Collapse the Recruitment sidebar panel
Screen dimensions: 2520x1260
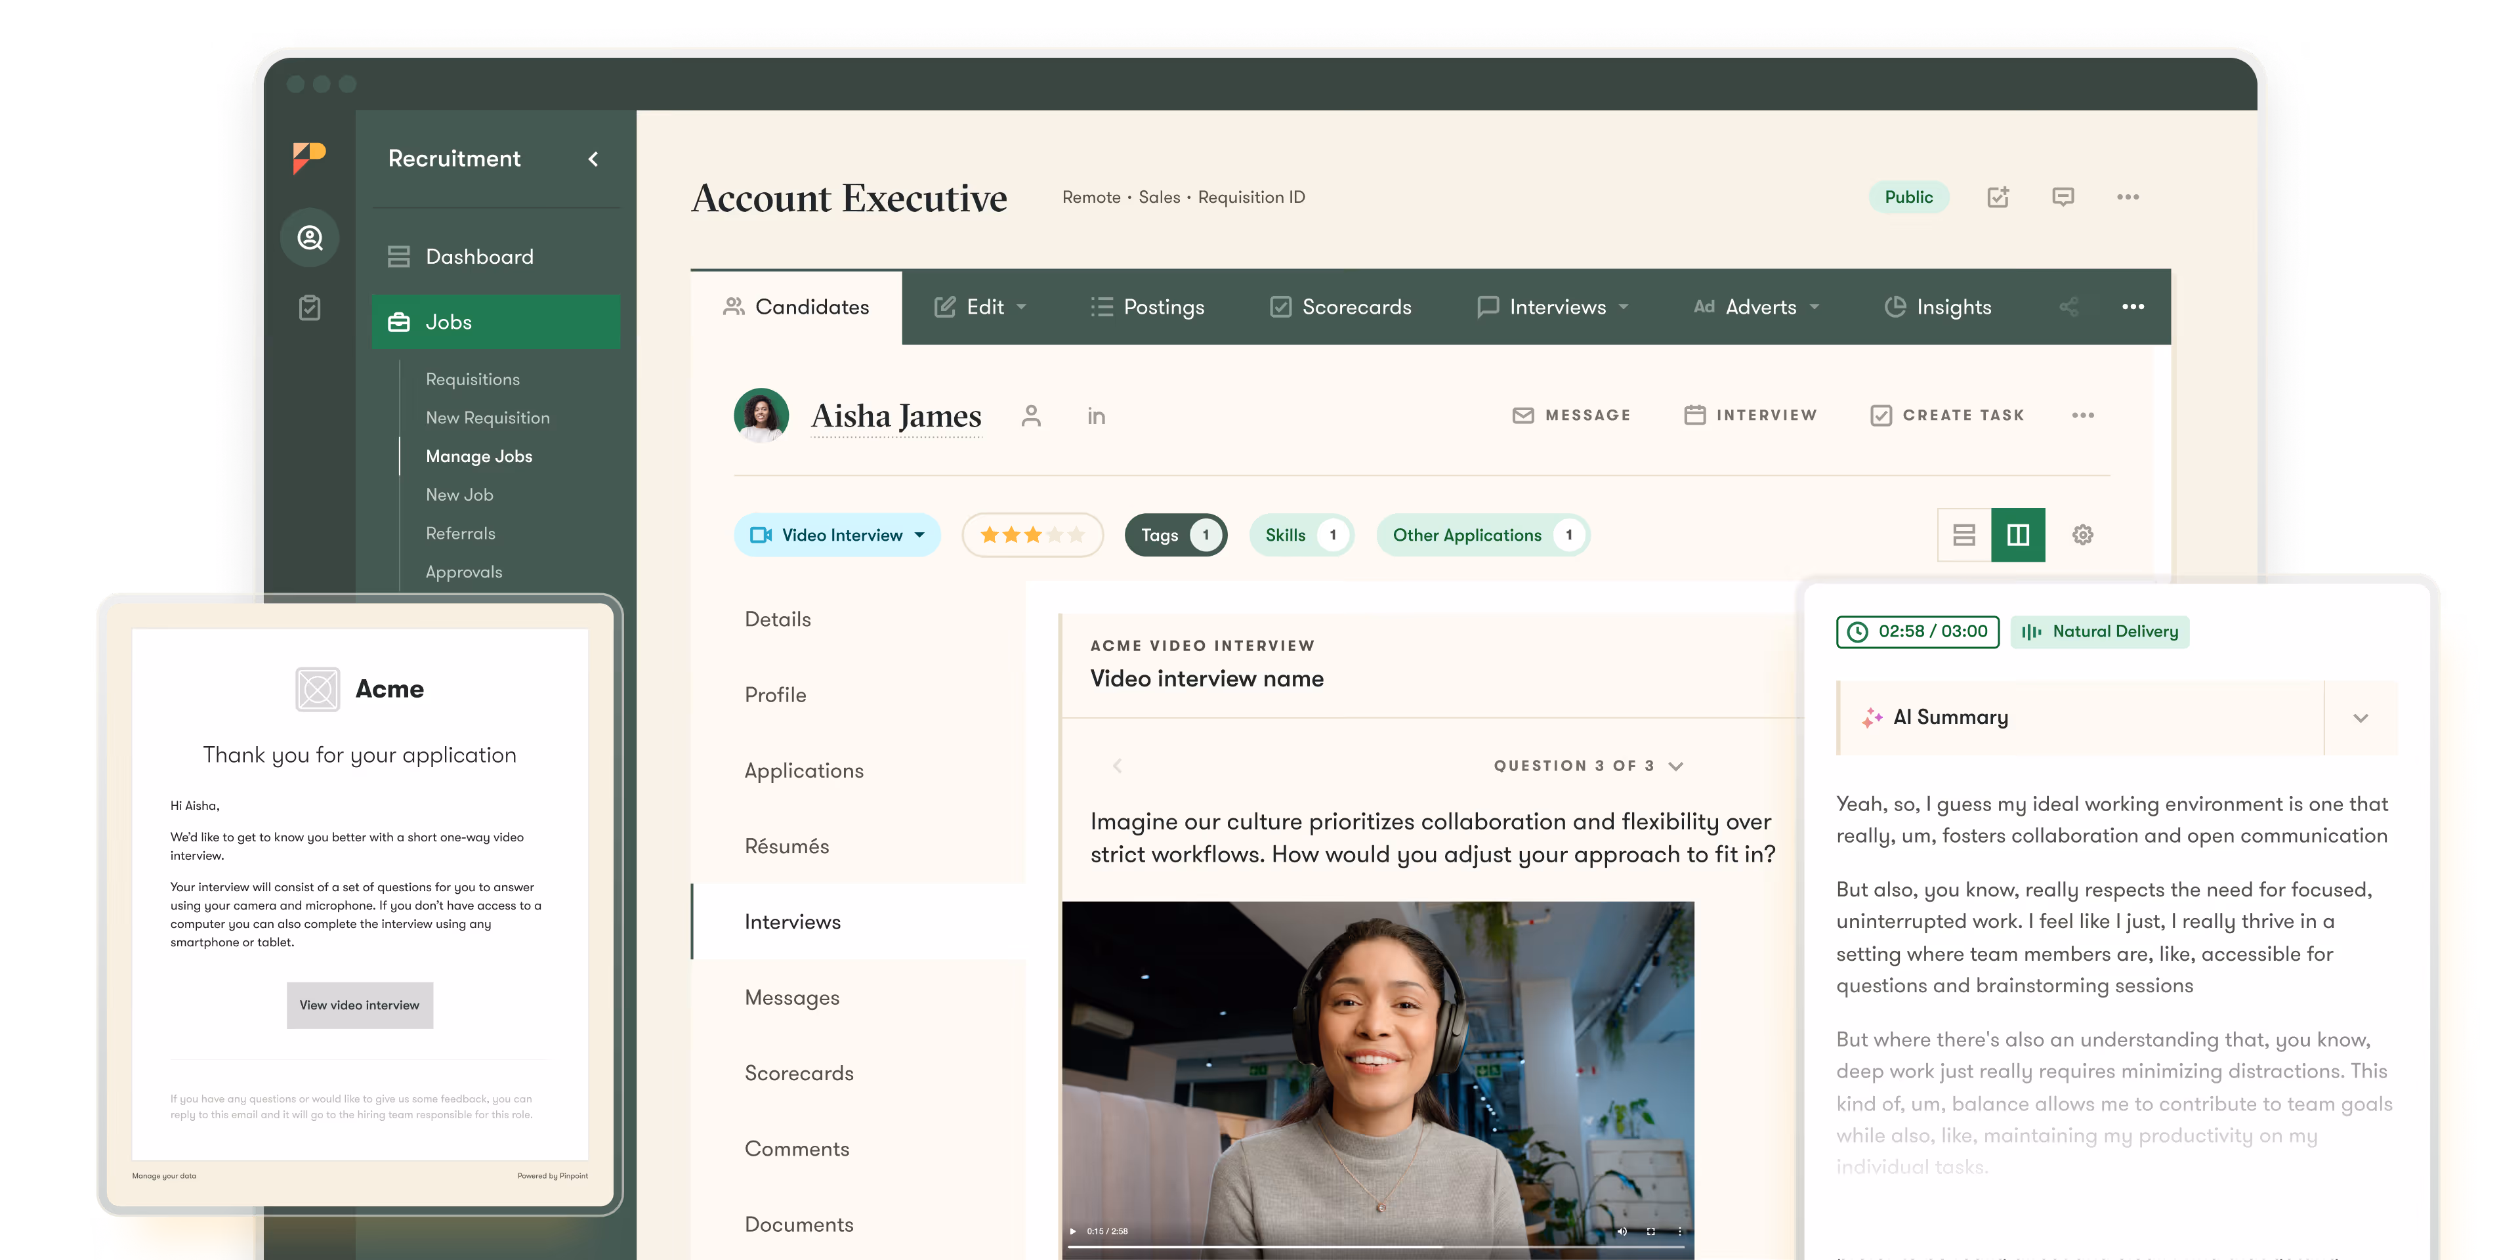coord(593,158)
